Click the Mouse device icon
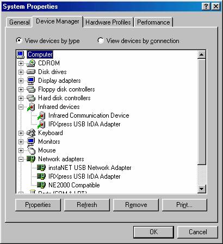223x244 pixels. [x=31, y=150]
